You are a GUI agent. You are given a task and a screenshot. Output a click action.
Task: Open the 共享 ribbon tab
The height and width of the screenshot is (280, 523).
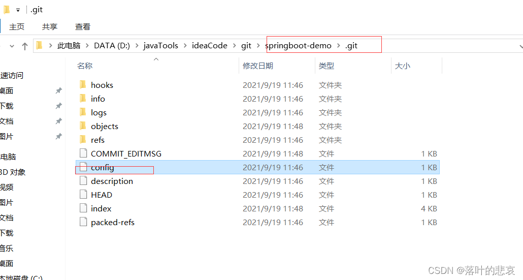pyautogui.click(x=50, y=27)
